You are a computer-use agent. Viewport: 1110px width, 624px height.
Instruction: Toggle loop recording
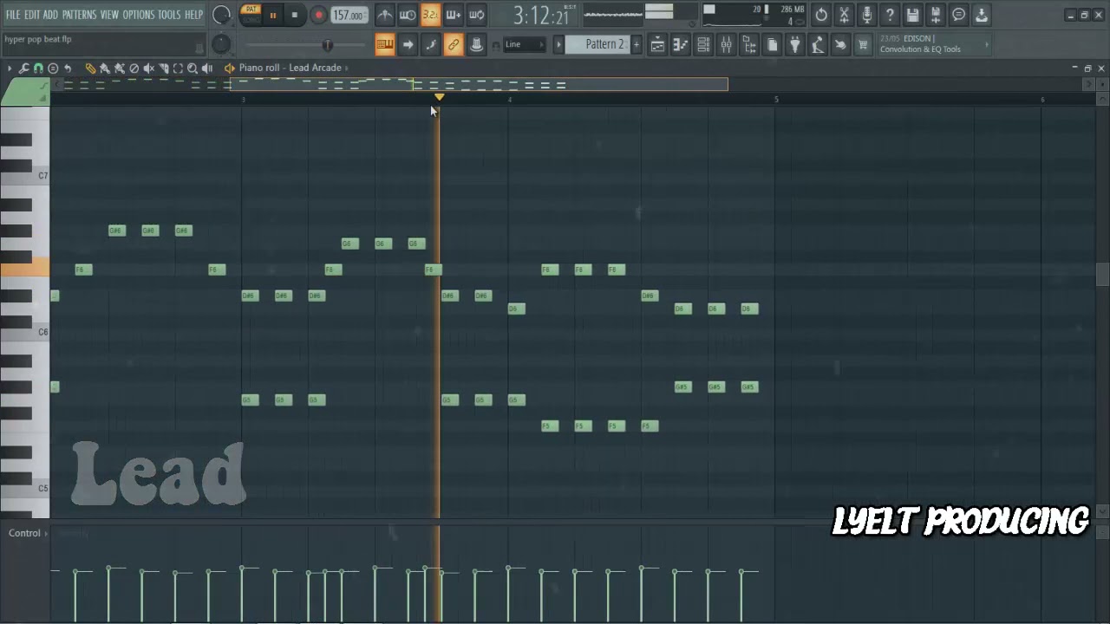click(x=476, y=15)
